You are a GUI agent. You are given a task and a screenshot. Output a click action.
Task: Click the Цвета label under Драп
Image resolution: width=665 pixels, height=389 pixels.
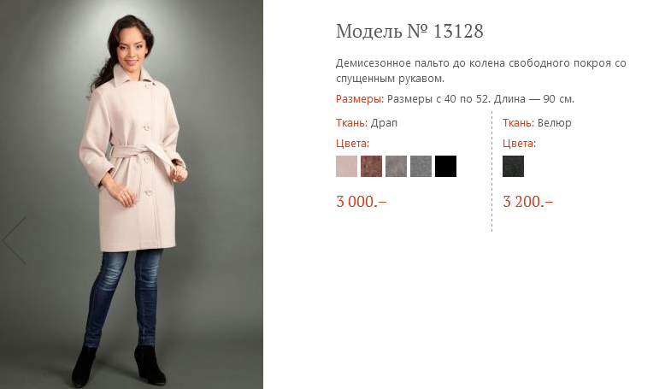point(352,143)
